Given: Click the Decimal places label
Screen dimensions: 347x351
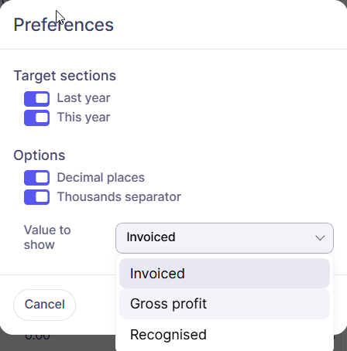Looking at the screenshot, I should [x=101, y=178].
